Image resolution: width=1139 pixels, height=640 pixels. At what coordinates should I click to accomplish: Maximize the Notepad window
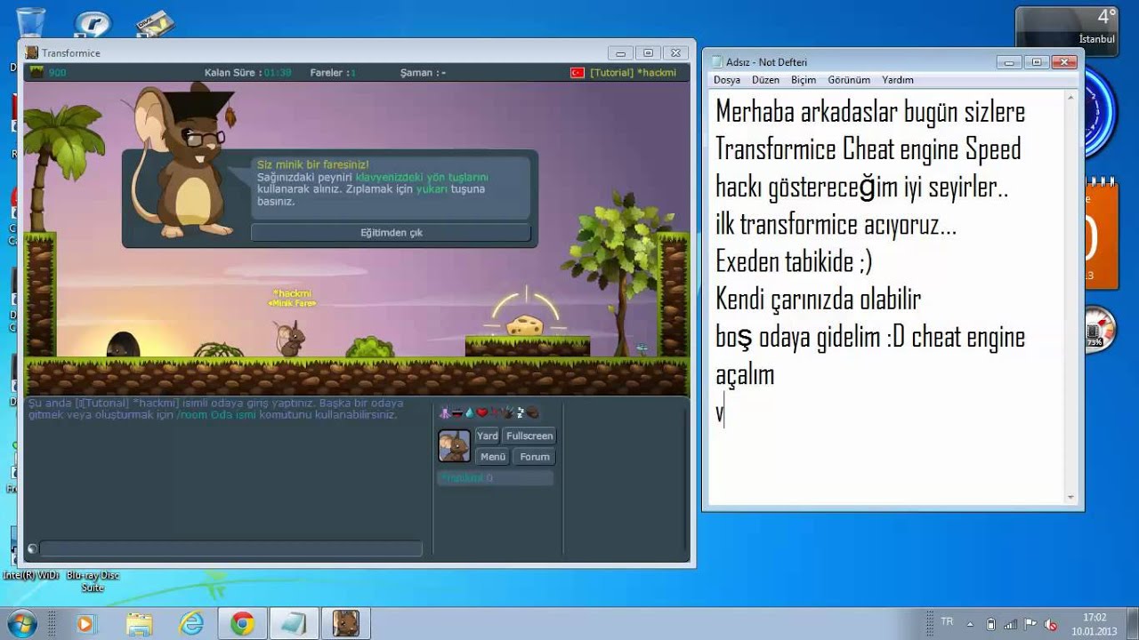1036,62
